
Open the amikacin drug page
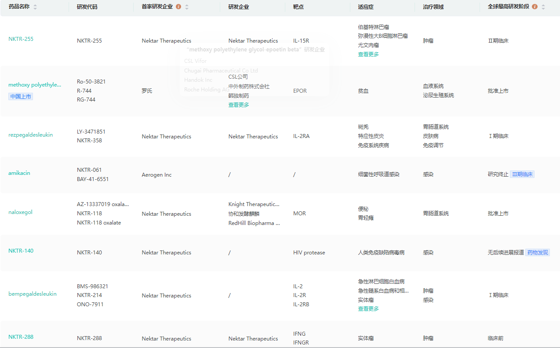(x=19, y=173)
